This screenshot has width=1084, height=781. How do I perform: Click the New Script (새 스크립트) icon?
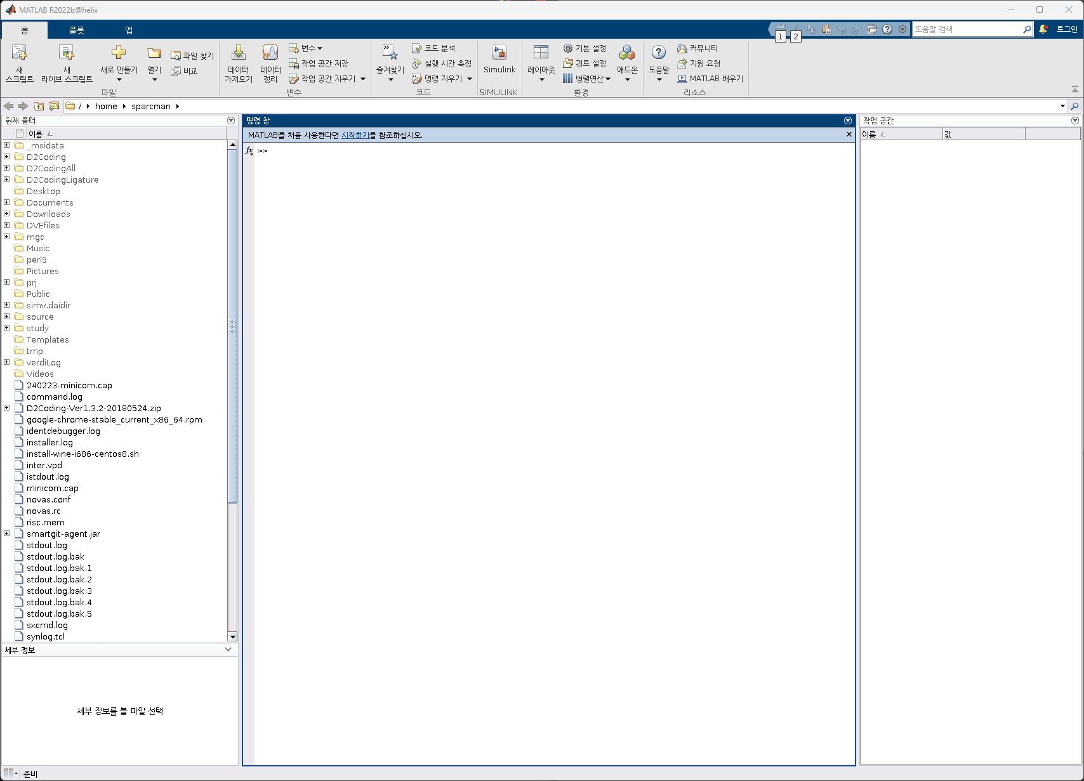pos(20,53)
